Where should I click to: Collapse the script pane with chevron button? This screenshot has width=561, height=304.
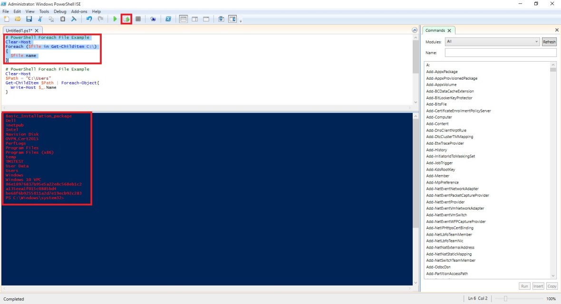(415, 30)
